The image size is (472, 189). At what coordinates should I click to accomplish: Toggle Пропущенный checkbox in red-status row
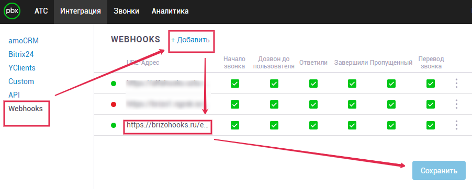(x=391, y=104)
